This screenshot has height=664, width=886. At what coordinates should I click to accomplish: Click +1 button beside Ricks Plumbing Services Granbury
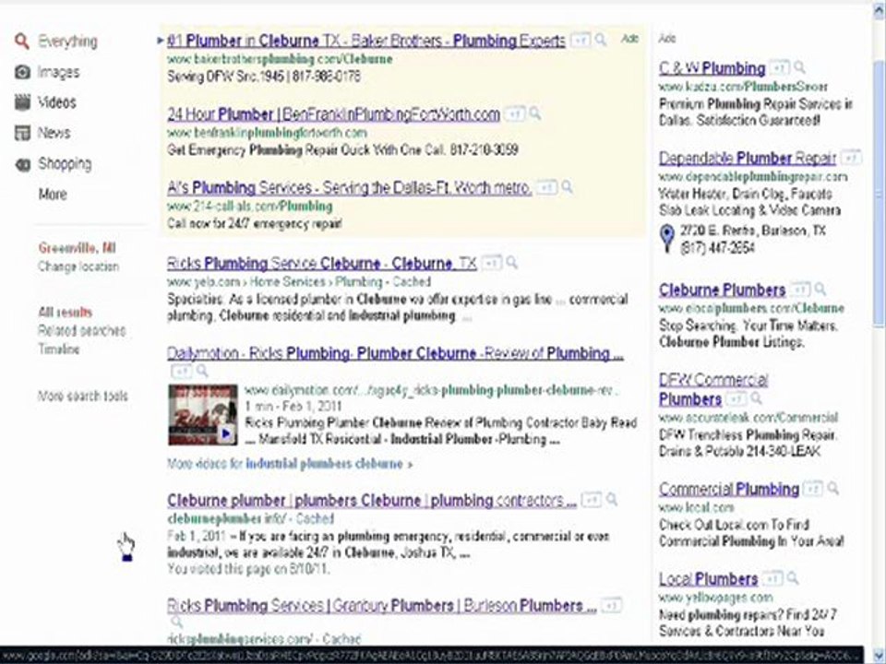[611, 605]
